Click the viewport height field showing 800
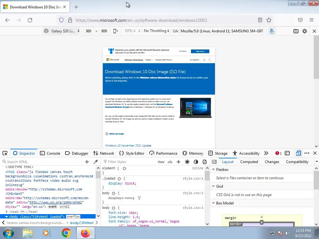Screen dimensions: 319x239 coord(104,31)
